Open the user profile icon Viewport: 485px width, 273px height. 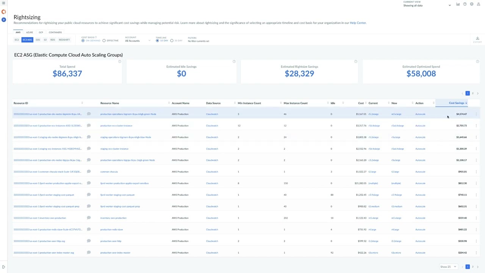point(479,4)
